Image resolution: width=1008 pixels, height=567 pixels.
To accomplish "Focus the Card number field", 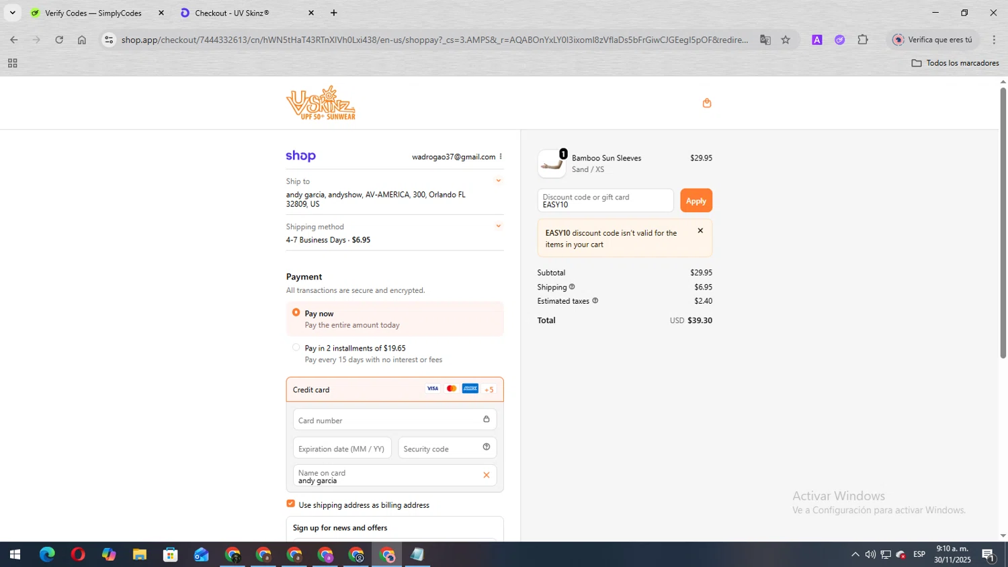I will [x=394, y=420].
